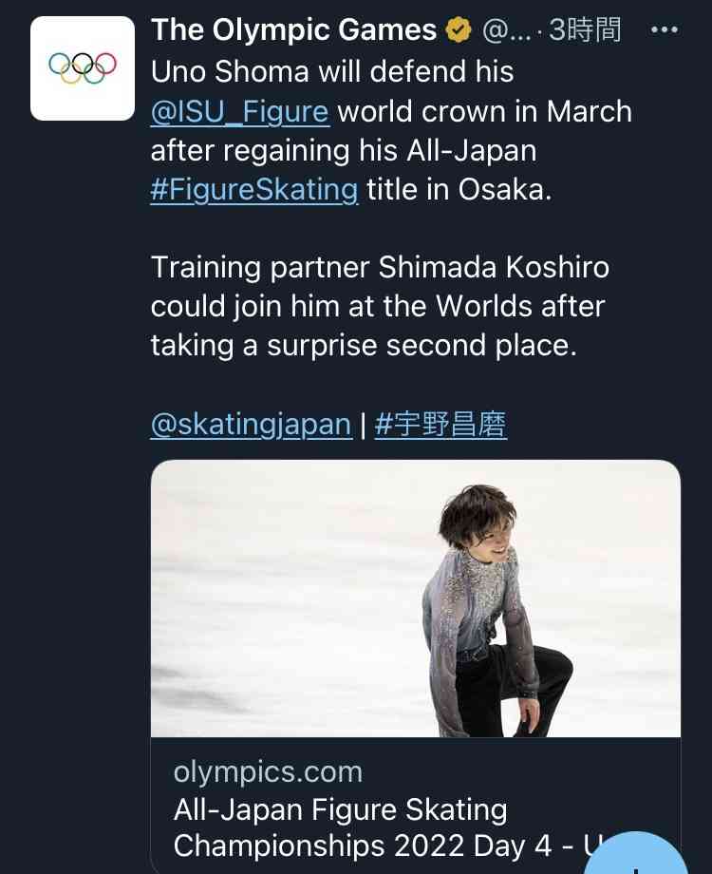Tap the link card footer area
Screen dimensions: 712x874
(x=416, y=806)
